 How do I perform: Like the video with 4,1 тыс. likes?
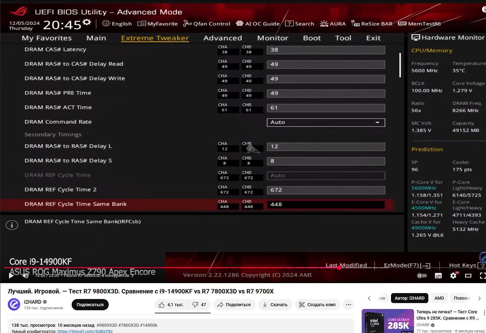point(171,305)
